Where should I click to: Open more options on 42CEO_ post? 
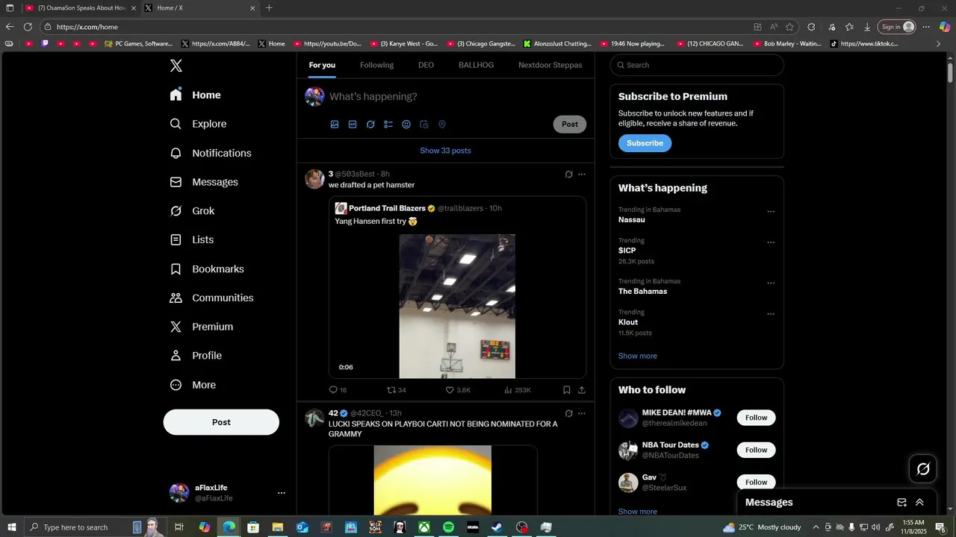[582, 413]
